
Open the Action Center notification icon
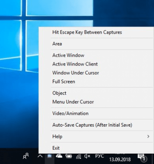pyautogui.click(x=141, y=157)
